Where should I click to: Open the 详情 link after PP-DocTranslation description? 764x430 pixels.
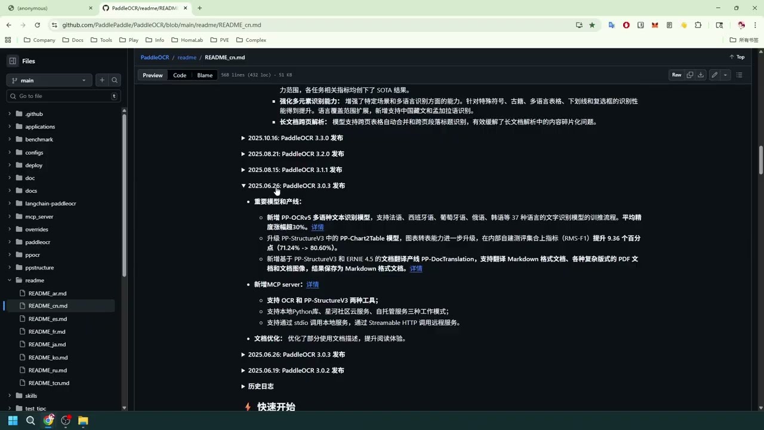(x=416, y=269)
